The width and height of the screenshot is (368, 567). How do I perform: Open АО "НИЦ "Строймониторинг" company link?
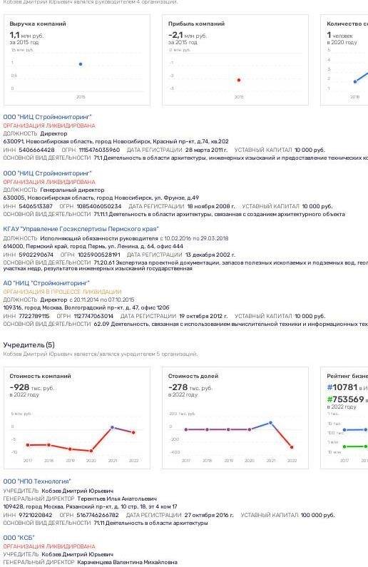tap(46, 283)
